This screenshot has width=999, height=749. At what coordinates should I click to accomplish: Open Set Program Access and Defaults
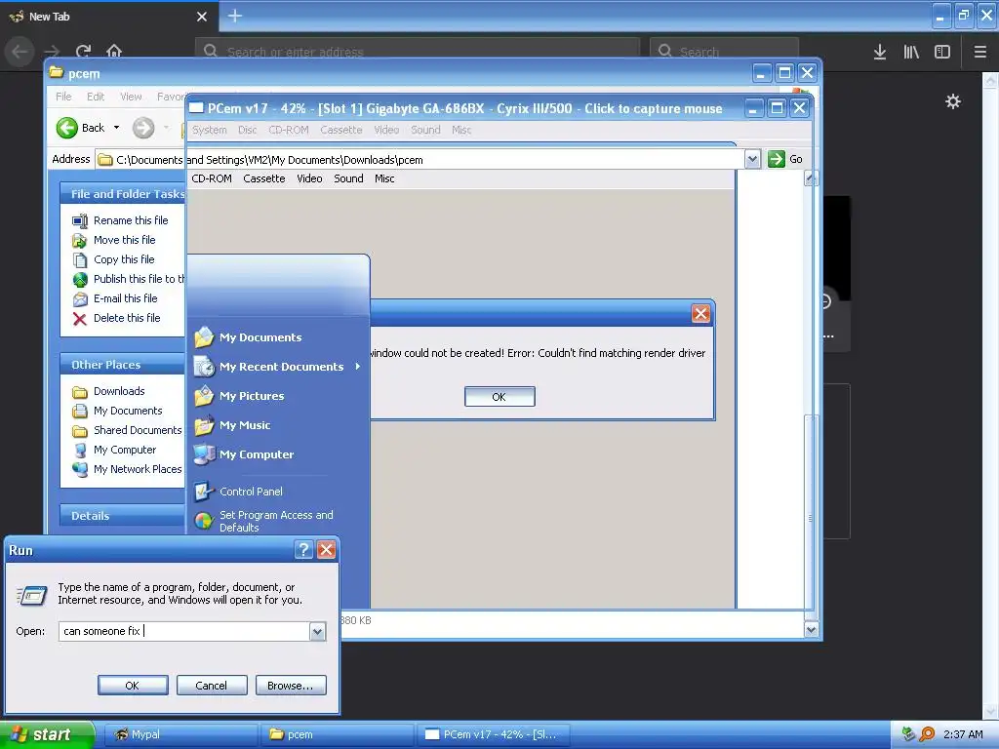point(276,521)
